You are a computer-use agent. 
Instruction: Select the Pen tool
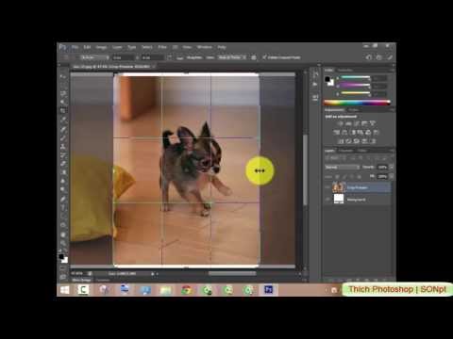pos(63,199)
